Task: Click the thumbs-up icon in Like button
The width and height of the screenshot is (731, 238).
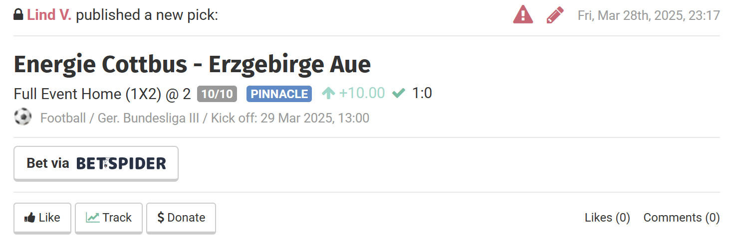Action: 29,218
